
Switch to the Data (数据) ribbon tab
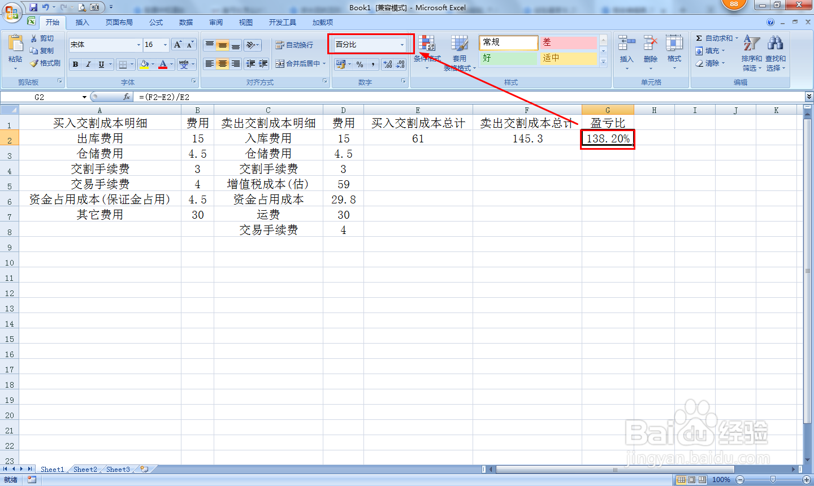click(x=186, y=23)
